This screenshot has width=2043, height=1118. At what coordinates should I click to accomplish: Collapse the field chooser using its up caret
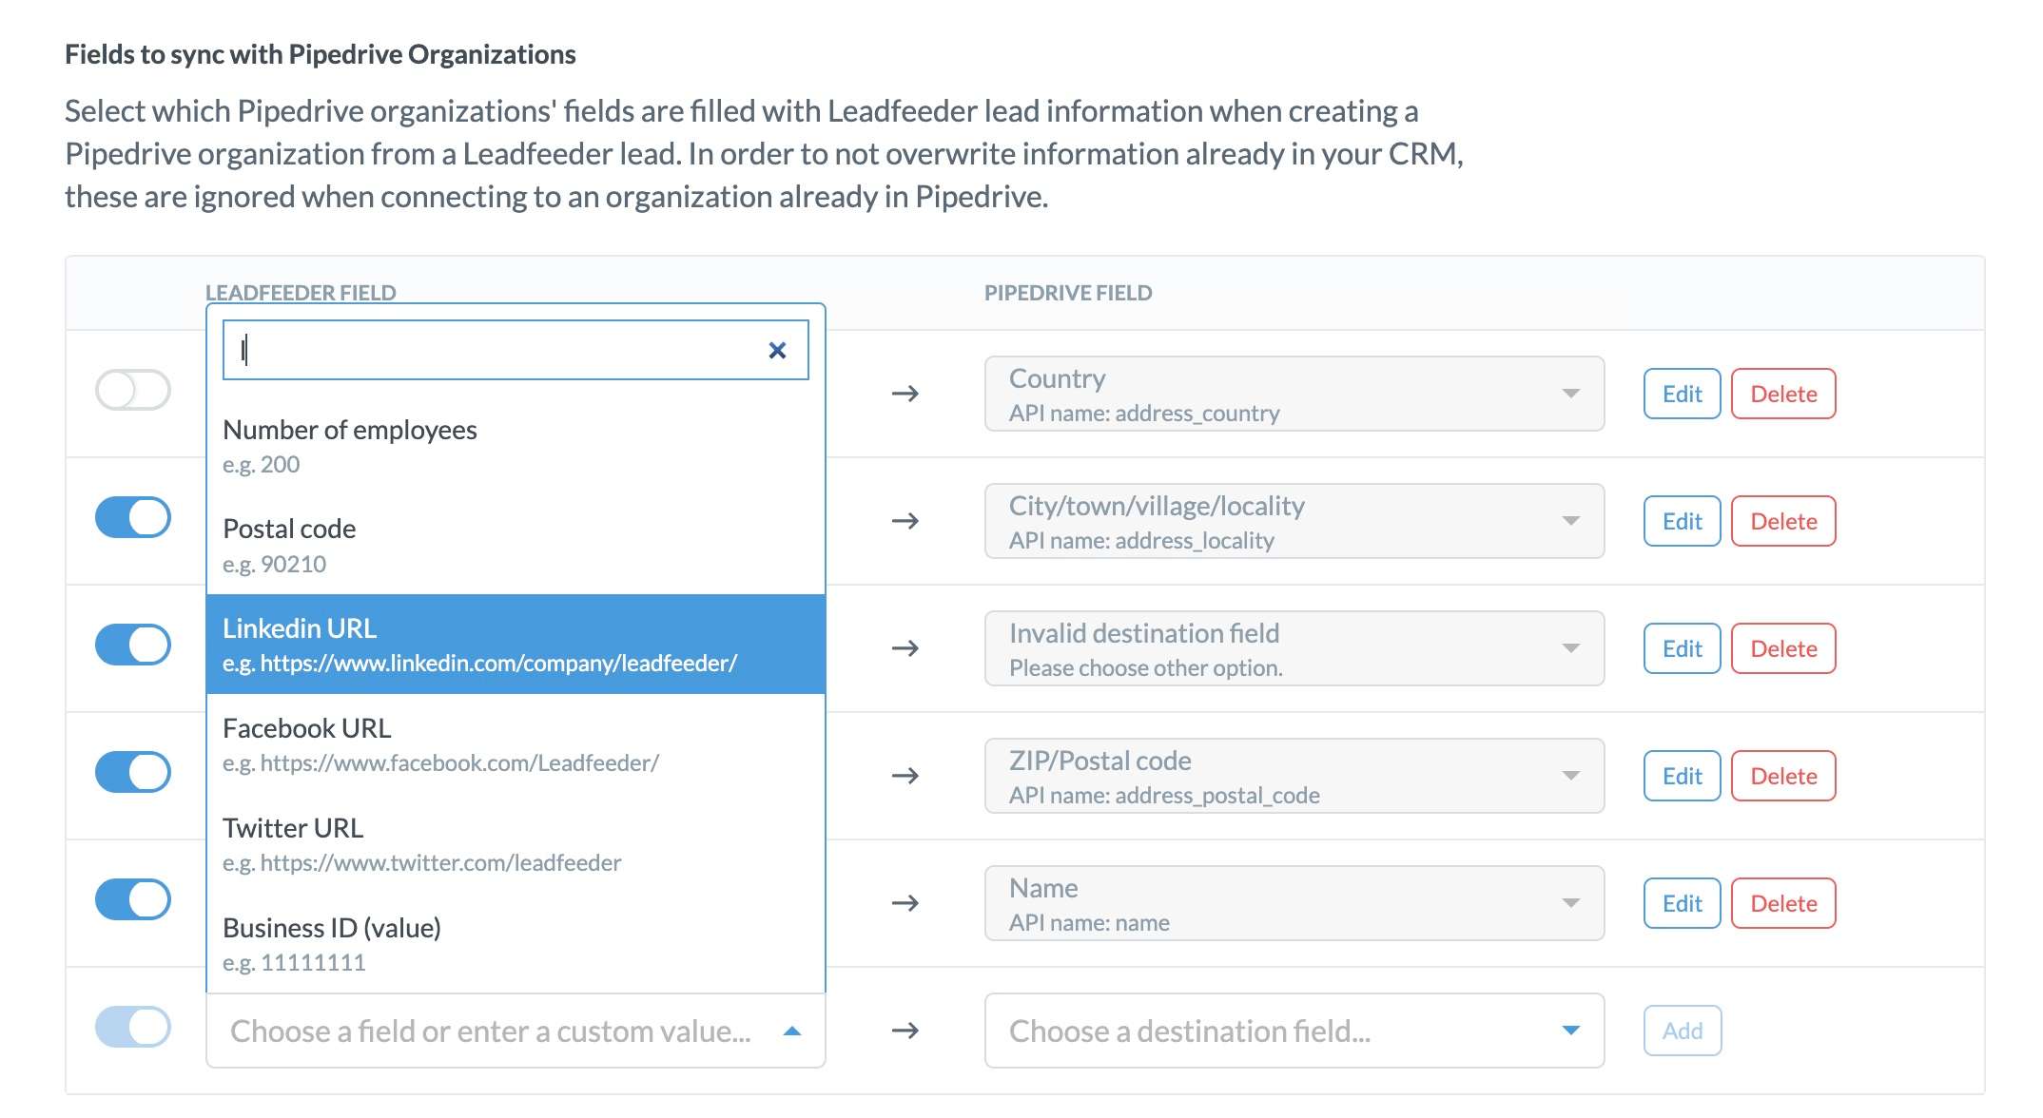791,1031
